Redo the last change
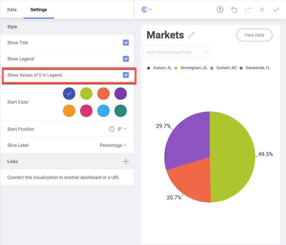 click(x=248, y=10)
